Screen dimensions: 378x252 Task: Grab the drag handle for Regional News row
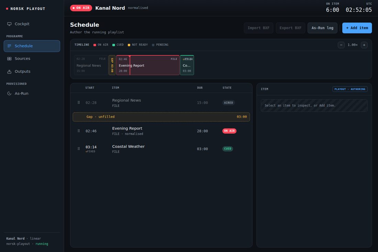coord(79,102)
